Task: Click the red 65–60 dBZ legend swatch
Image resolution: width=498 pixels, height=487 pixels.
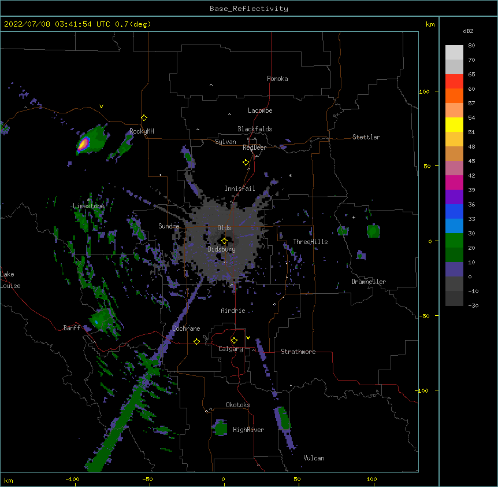Action: click(x=454, y=82)
